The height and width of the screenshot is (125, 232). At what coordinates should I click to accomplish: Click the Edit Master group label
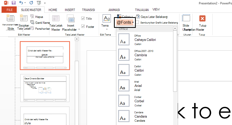click(x=24, y=35)
